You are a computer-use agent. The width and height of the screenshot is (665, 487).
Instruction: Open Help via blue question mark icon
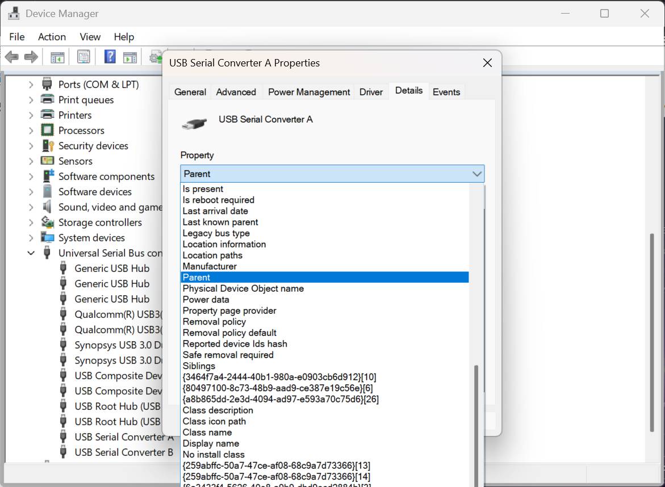[110, 56]
